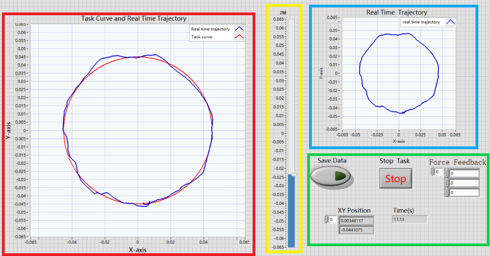Click the blue Real time trajectory legend icon in the Task Curve plot

[239, 29]
